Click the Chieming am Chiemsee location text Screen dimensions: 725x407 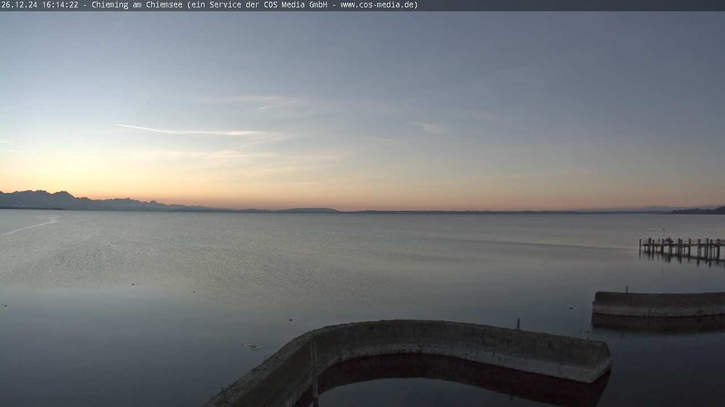[x=137, y=5]
